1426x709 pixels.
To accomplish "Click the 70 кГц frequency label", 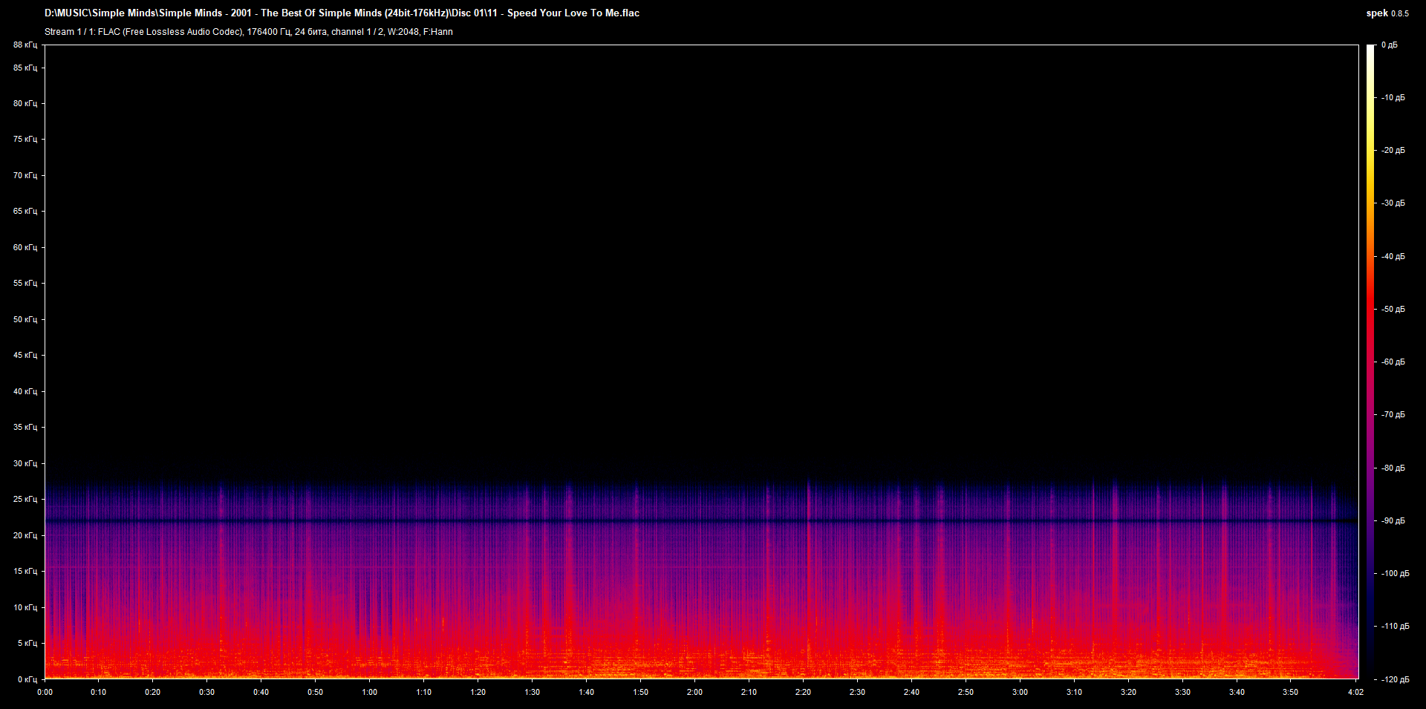I will tap(25, 175).
